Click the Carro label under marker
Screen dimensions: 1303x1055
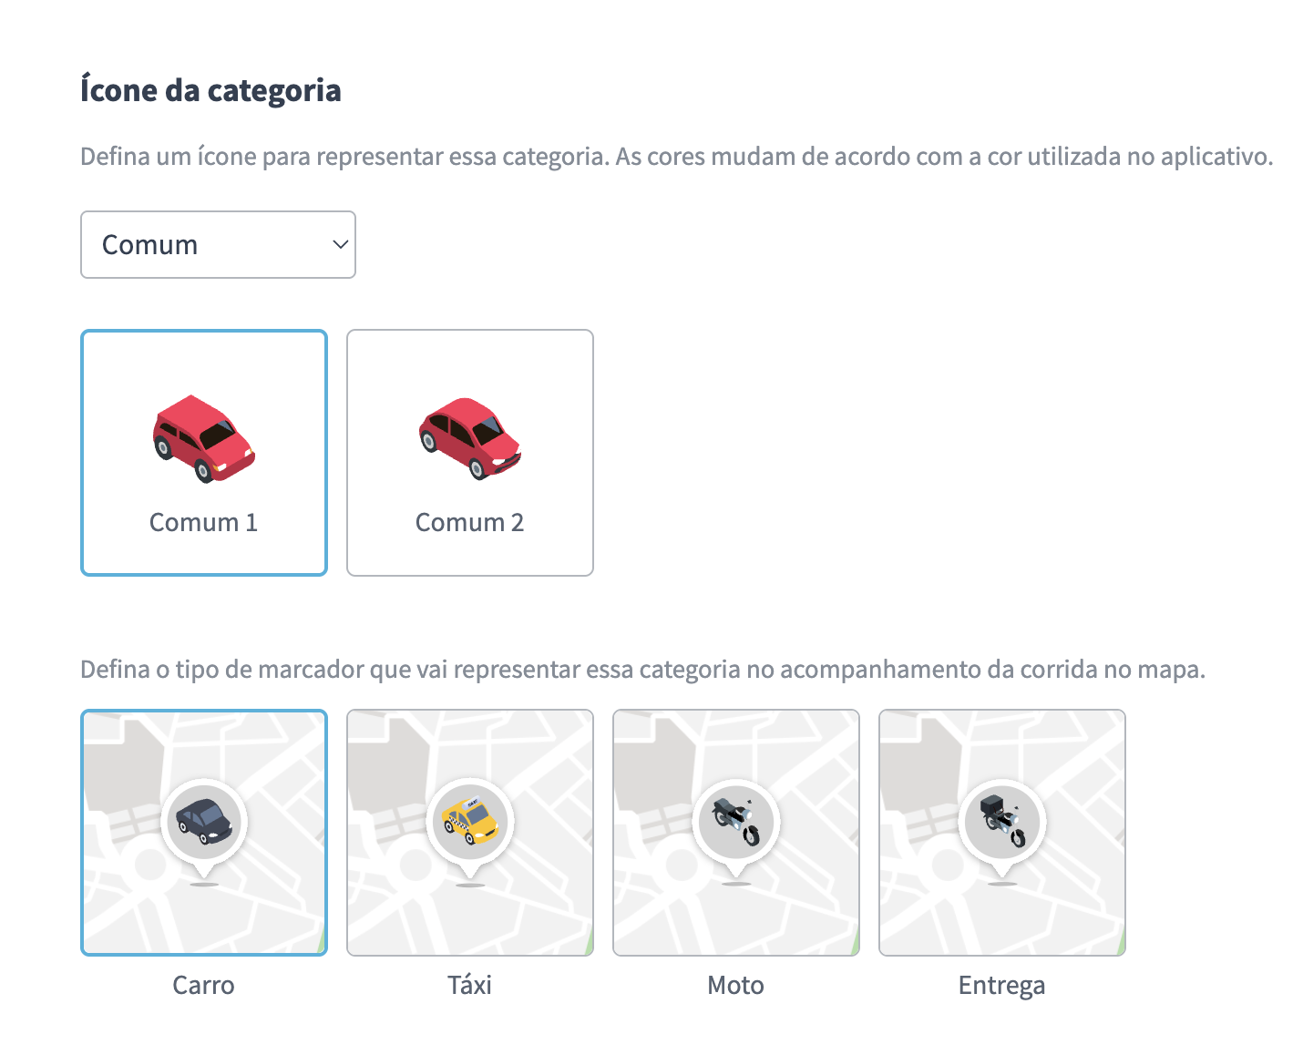pyautogui.click(x=204, y=985)
